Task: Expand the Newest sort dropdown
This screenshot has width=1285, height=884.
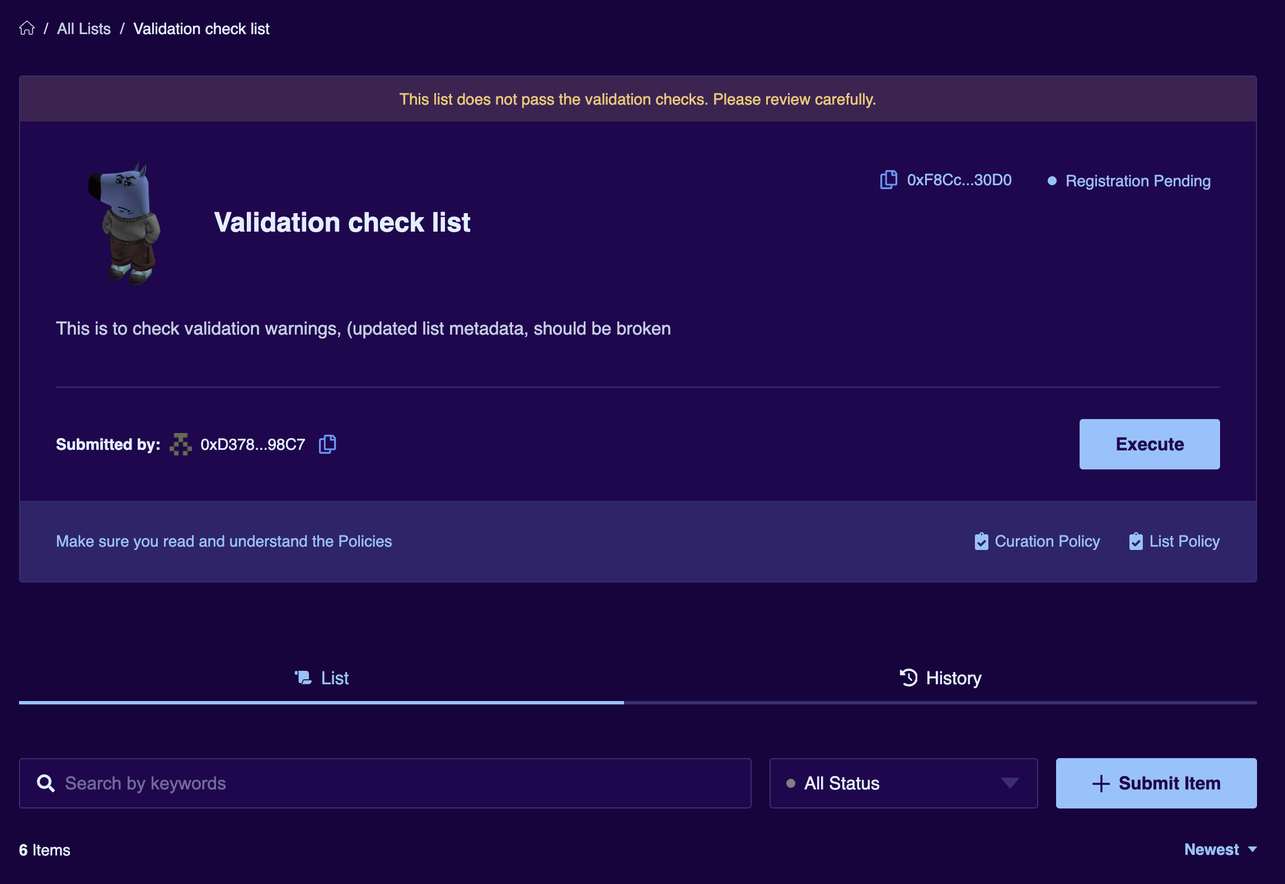Action: coord(1221,849)
